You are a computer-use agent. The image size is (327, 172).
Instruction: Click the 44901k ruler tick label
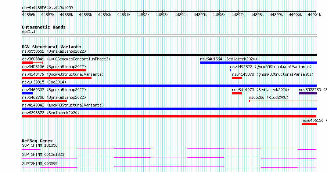coord(315,15)
